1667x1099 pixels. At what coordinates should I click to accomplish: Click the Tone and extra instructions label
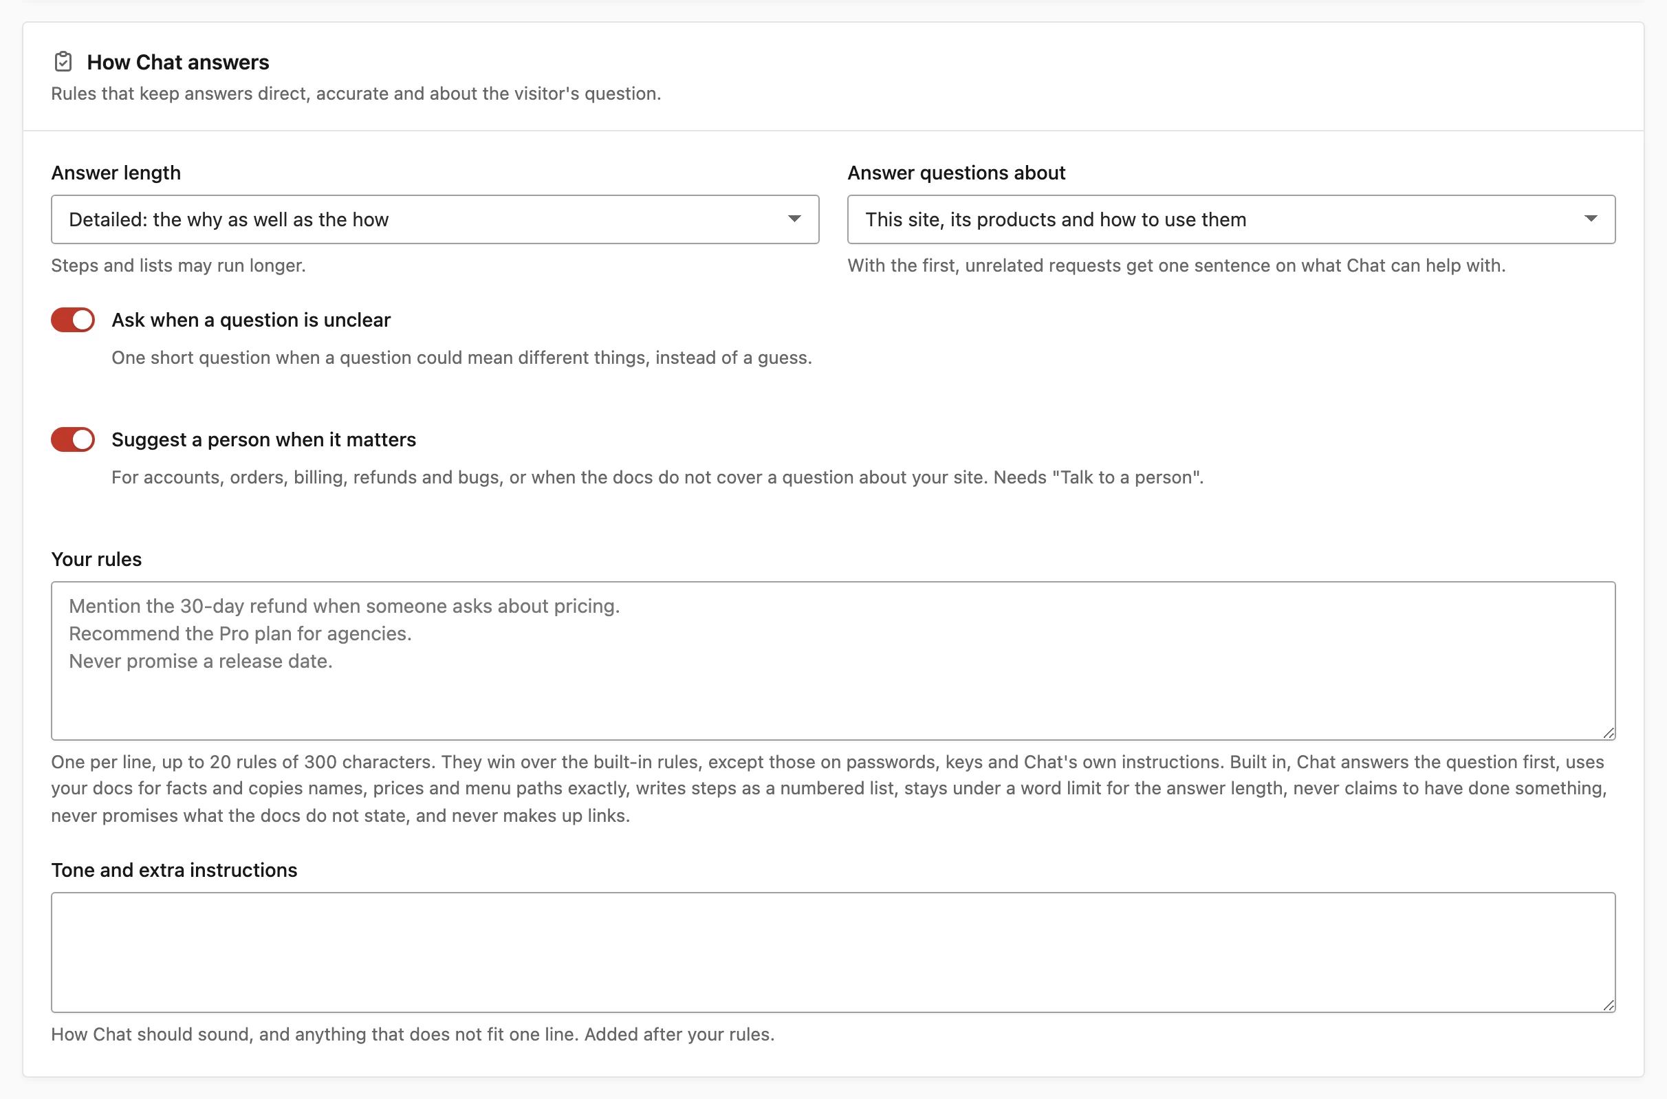174,869
